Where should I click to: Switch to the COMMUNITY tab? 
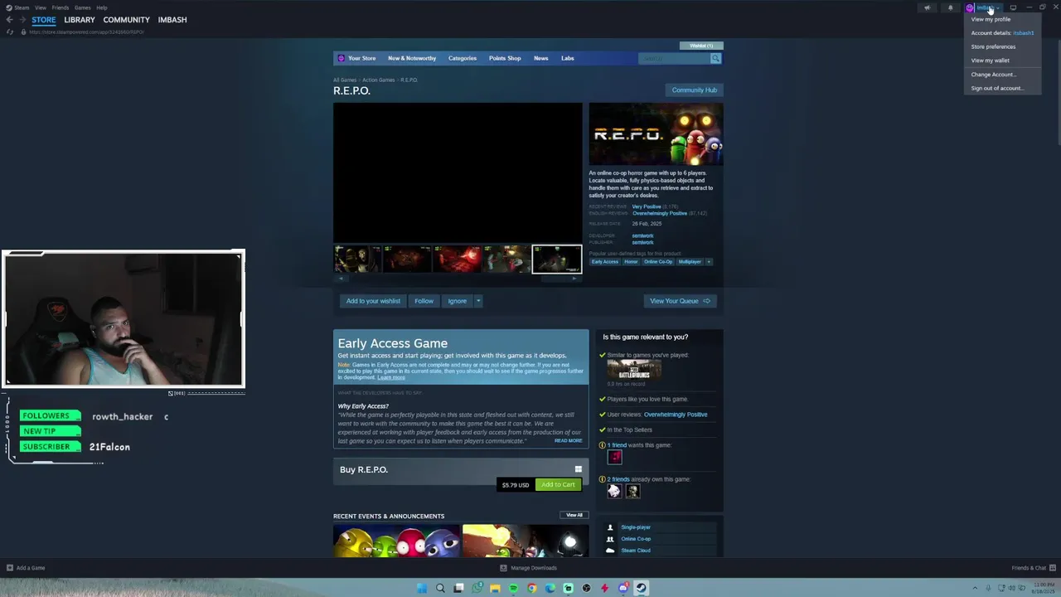click(127, 20)
